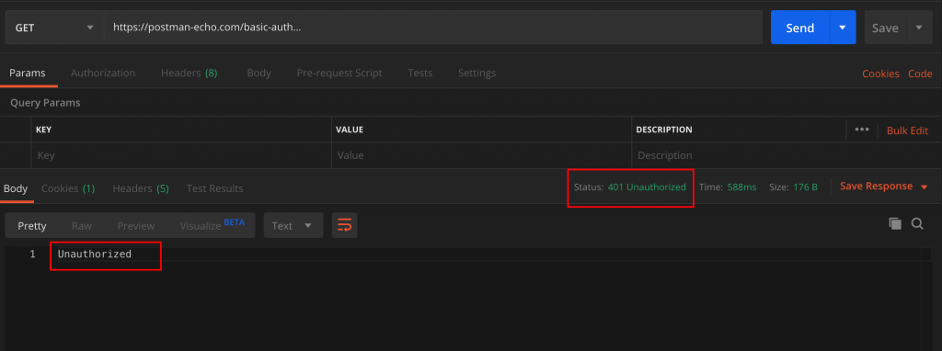
Task: Click the KEY column header
Action: [x=43, y=130]
